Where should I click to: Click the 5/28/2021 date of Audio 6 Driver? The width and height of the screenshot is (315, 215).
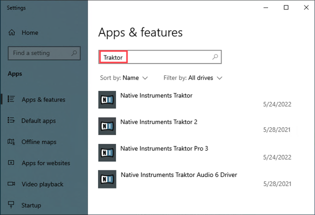(277, 184)
